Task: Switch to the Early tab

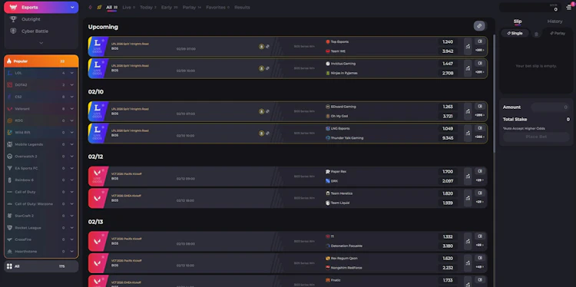Action: tap(170, 8)
